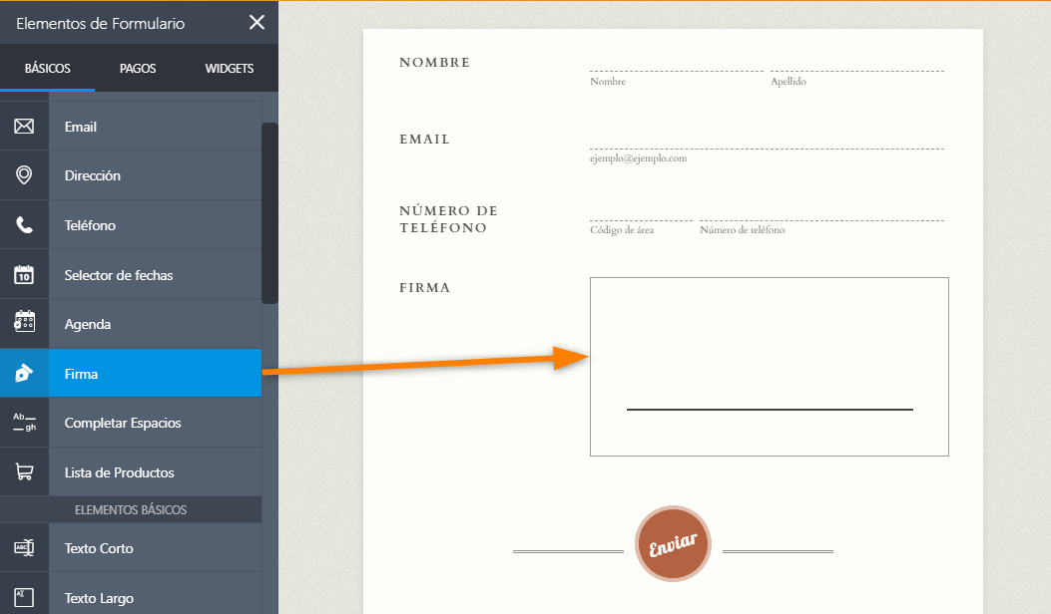Click the Email envelope icon
Viewport: 1051px width, 614px height.
[x=24, y=127]
